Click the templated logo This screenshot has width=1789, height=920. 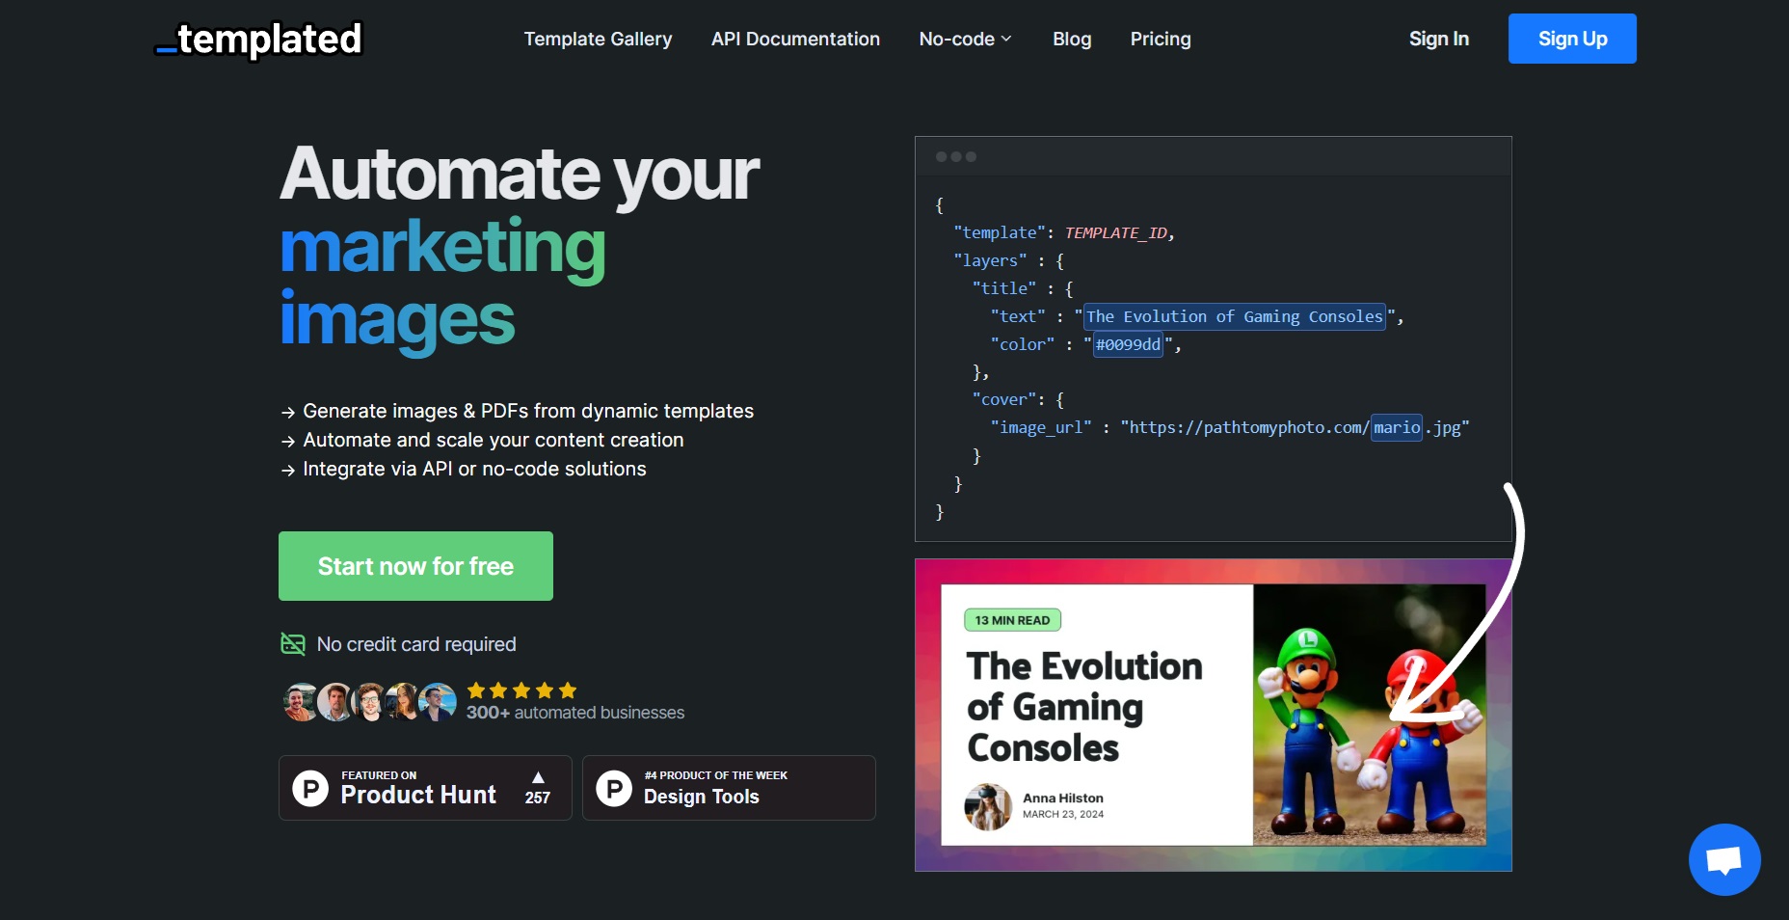tap(258, 40)
